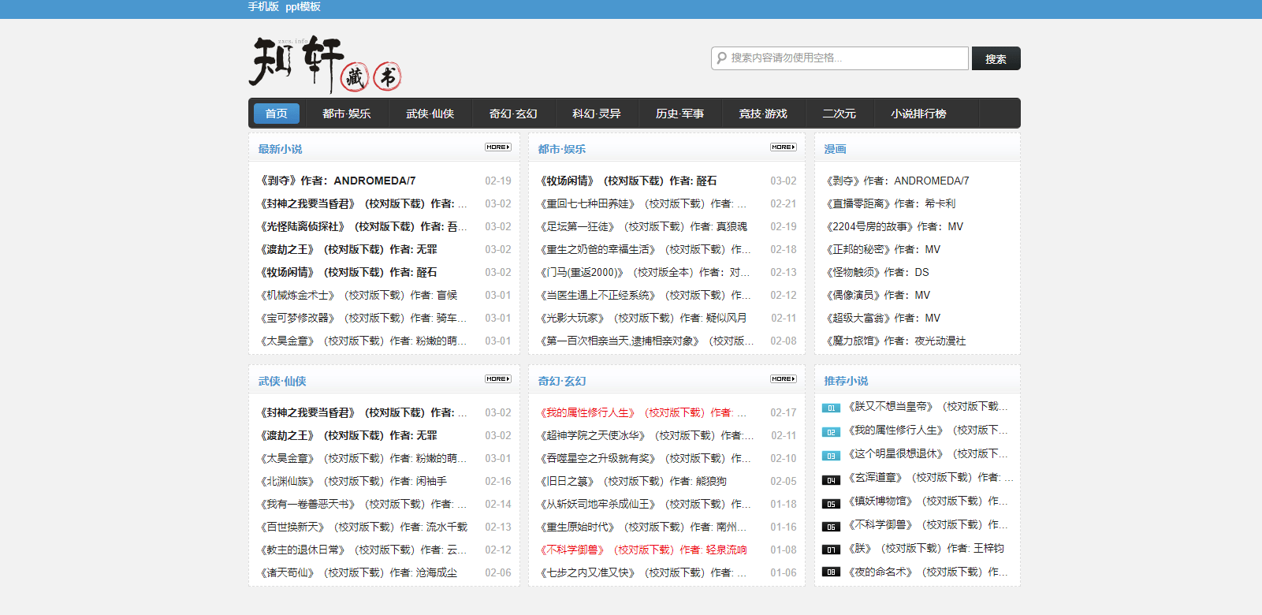The width and height of the screenshot is (1262, 615).
Task: Open 《七步之内又准又快》 novel link
Action: pos(643,572)
